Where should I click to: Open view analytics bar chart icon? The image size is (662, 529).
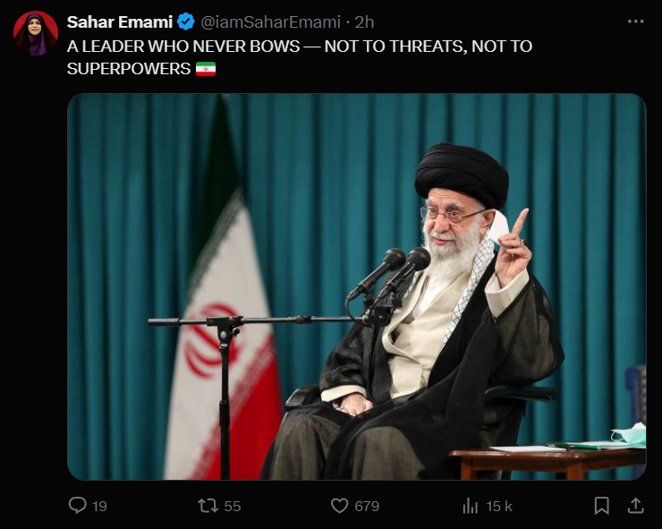coord(471,506)
